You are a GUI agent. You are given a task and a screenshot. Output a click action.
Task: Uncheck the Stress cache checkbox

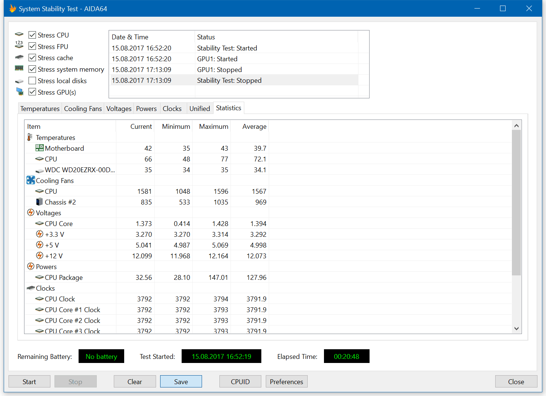point(32,58)
